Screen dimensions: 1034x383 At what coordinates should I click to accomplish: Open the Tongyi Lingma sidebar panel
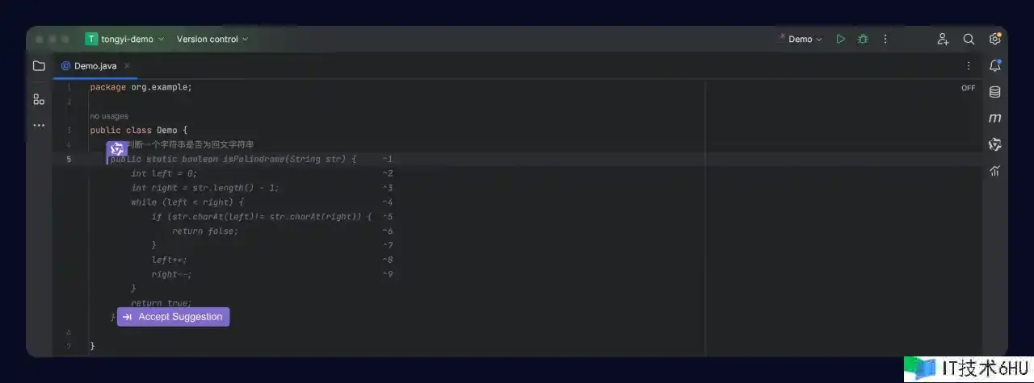pos(995,144)
